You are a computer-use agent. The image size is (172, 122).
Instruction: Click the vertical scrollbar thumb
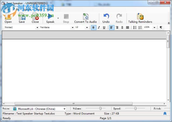pos(168,41)
